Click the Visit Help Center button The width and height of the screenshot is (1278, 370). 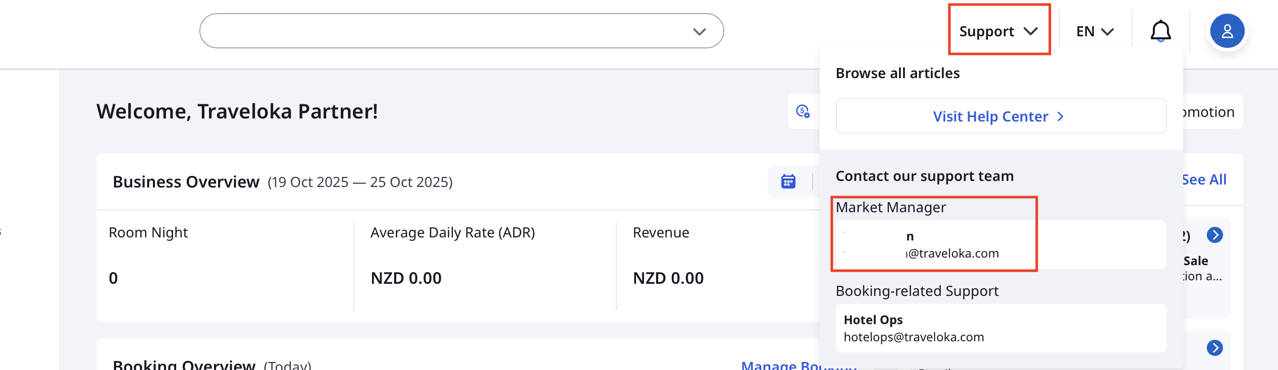(1000, 116)
